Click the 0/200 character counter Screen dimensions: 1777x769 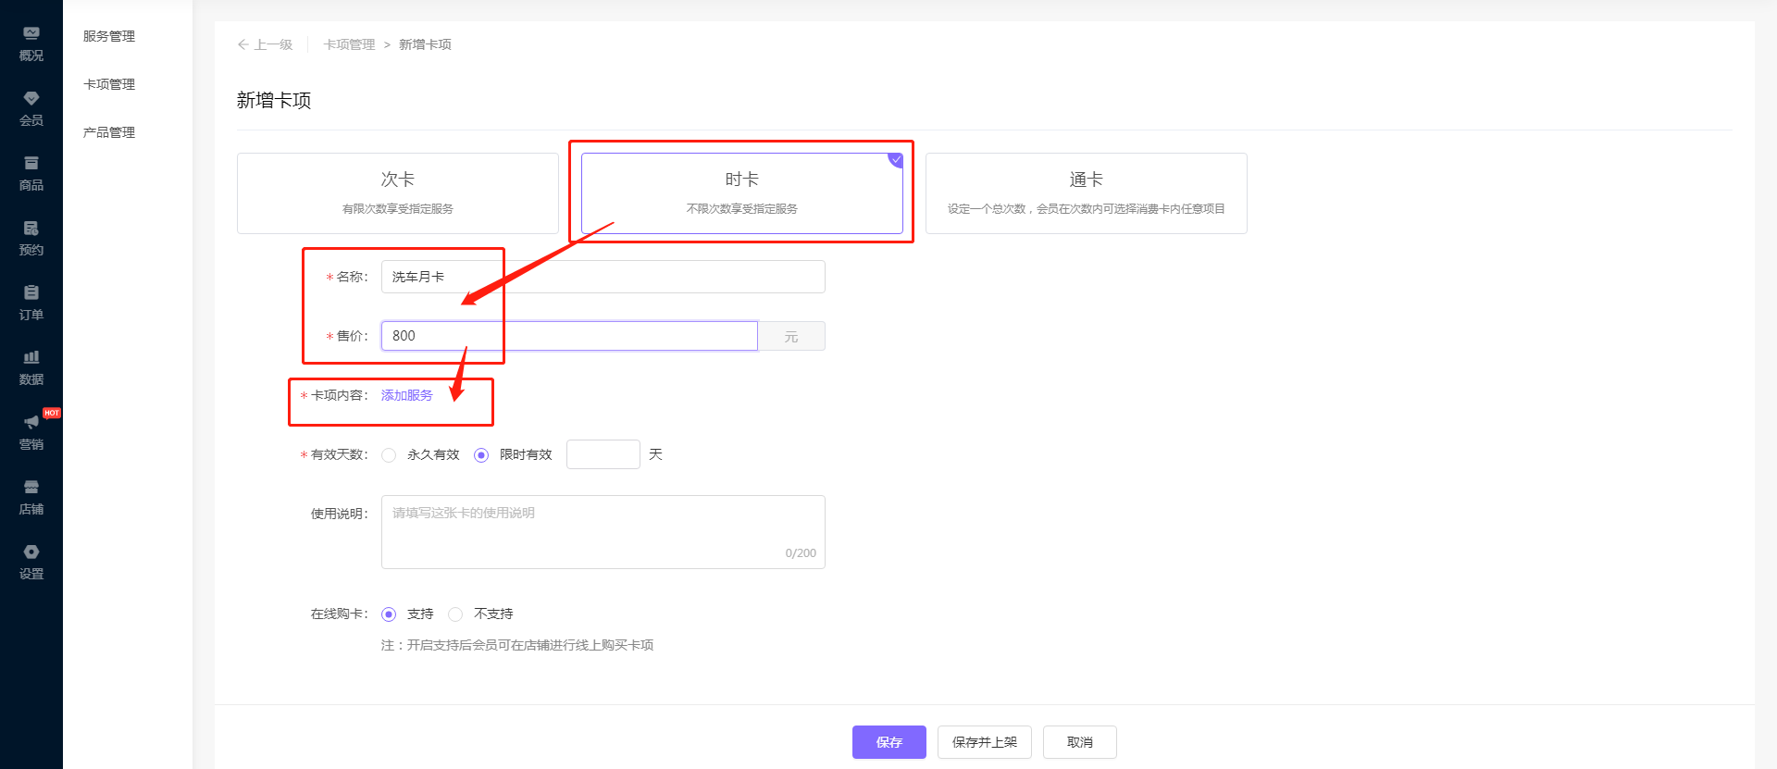(801, 553)
